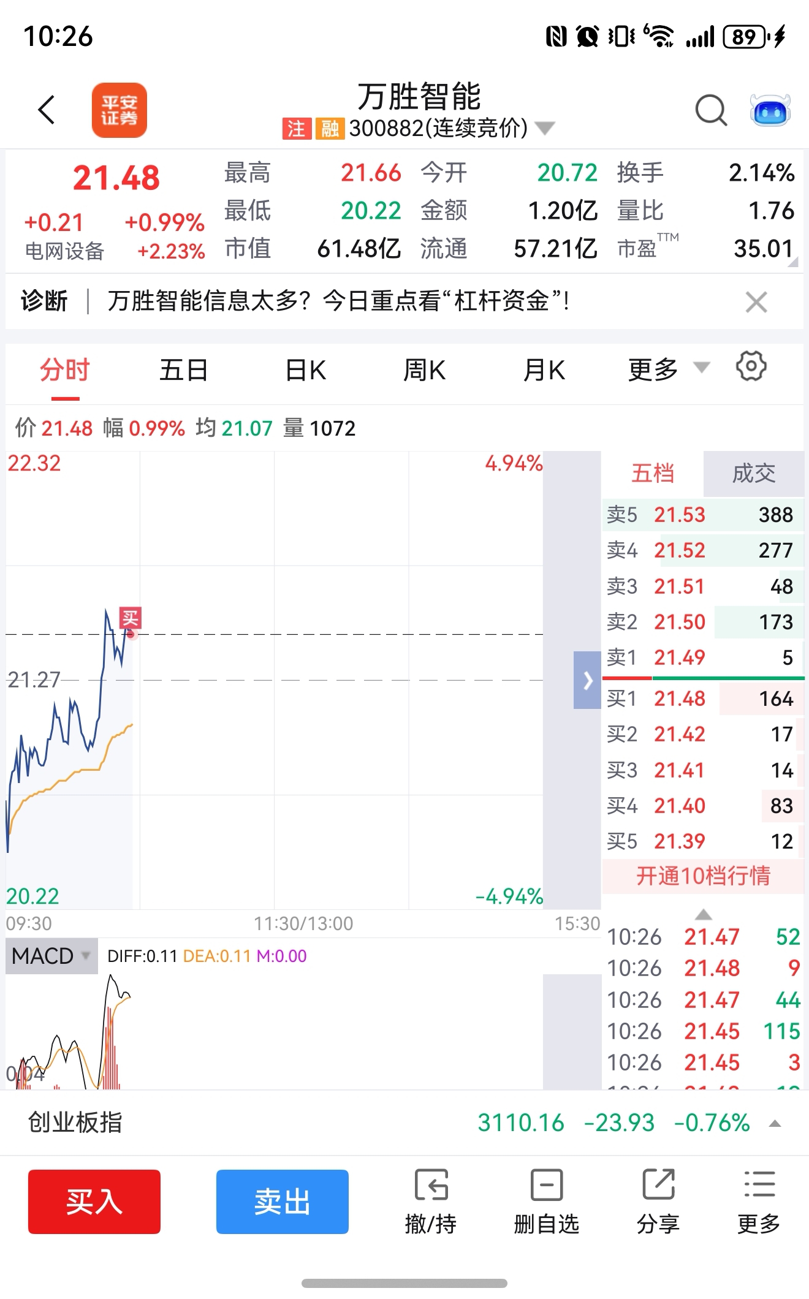Screen dimensions: 809x1299
Task: Tap the current price 21.48
Action: [116, 178]
